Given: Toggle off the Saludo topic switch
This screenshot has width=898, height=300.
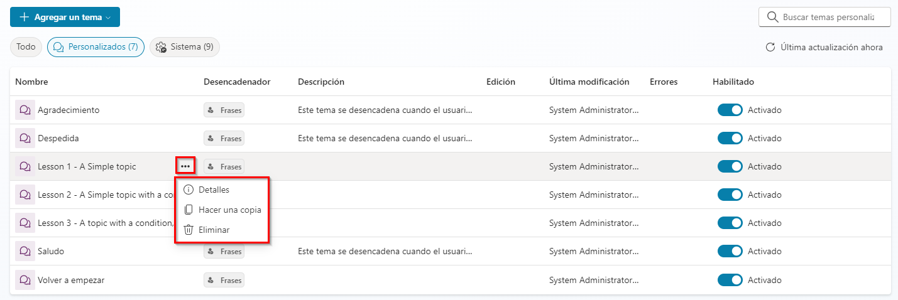Looking at the screenshot, I should [730, 251].
